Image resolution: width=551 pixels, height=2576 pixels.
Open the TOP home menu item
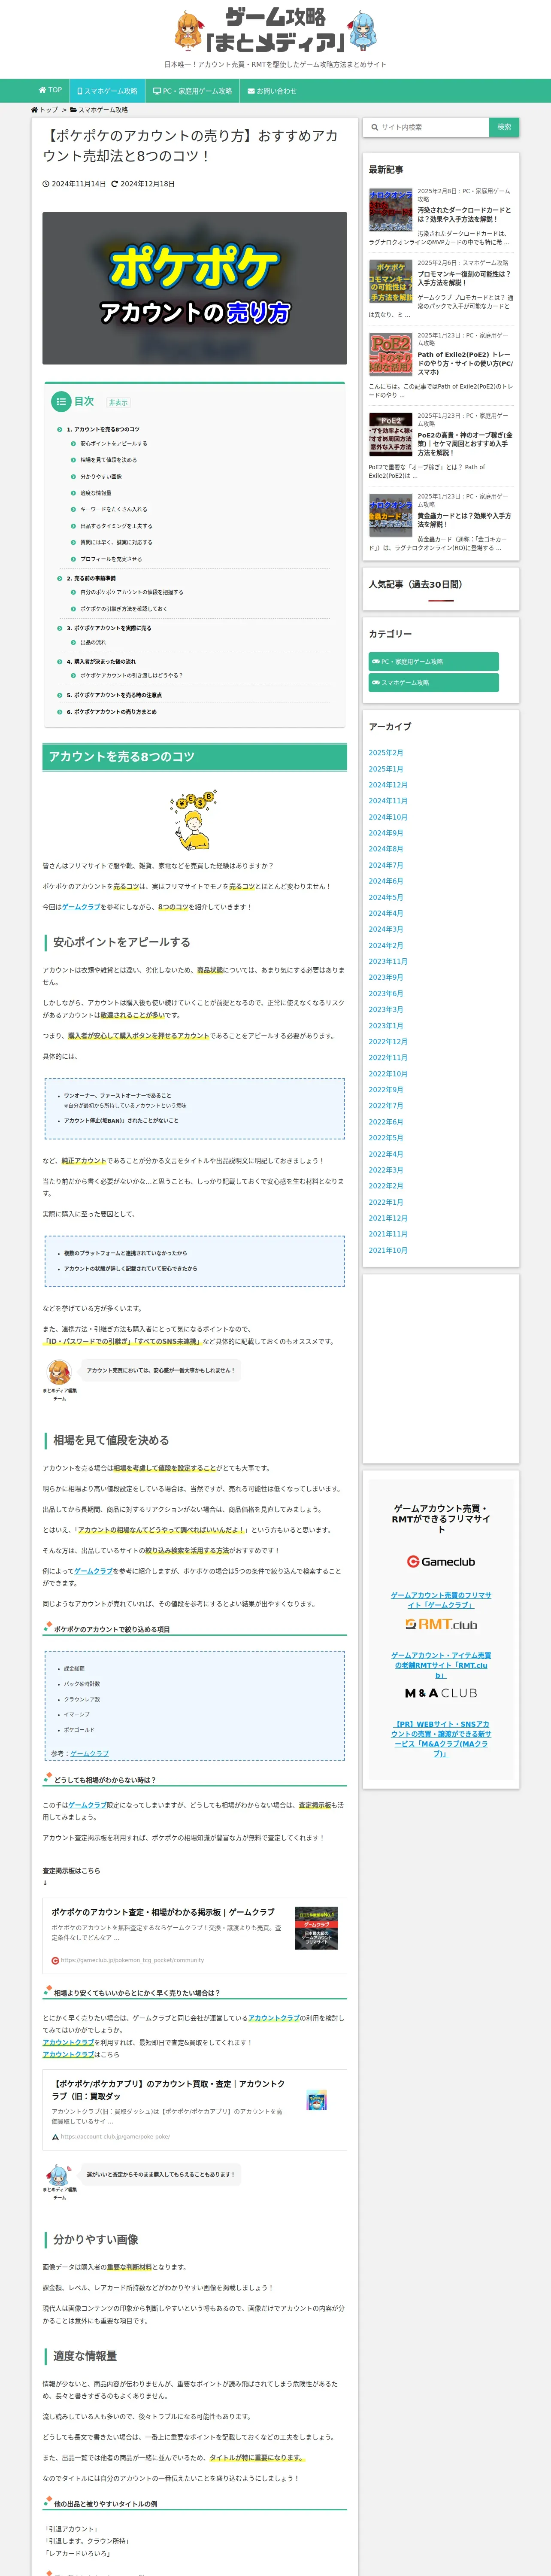click(50, 90)
